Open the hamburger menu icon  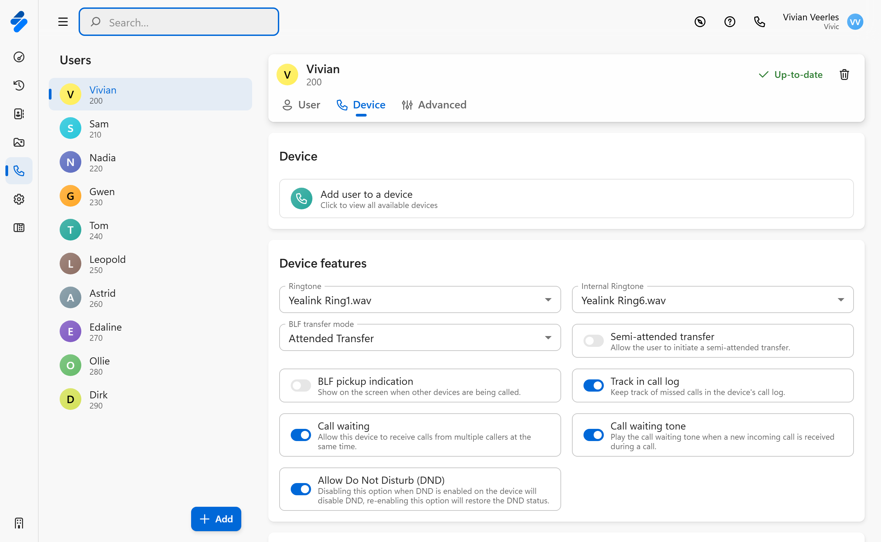63,22
